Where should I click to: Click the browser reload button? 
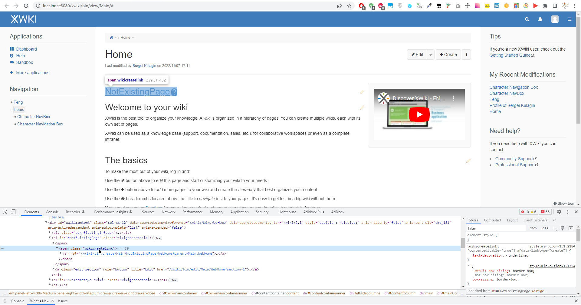pos(26,6)
